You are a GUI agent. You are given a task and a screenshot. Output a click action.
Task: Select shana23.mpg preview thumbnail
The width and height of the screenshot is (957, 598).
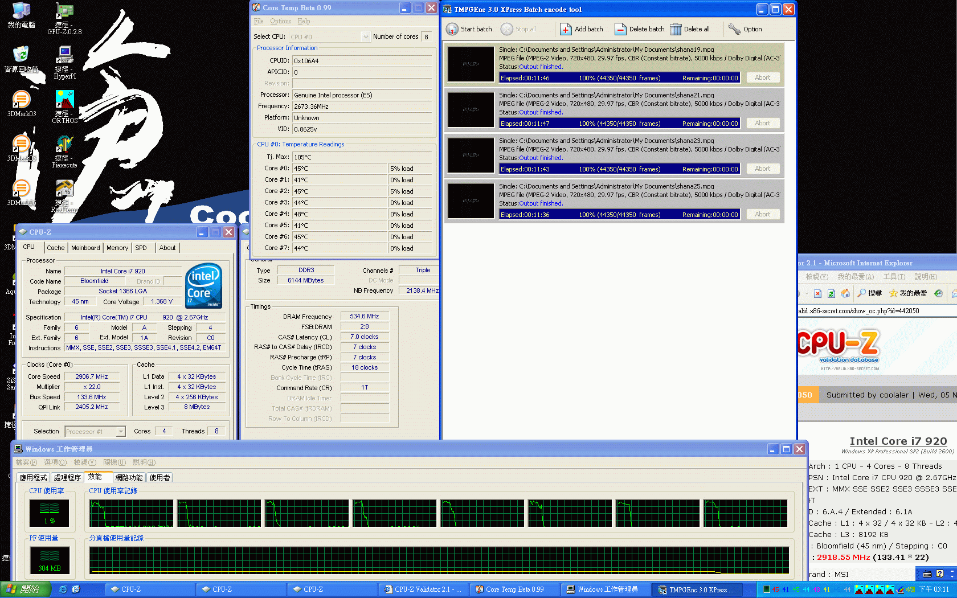pyautogui.click(x=471, y=155)
